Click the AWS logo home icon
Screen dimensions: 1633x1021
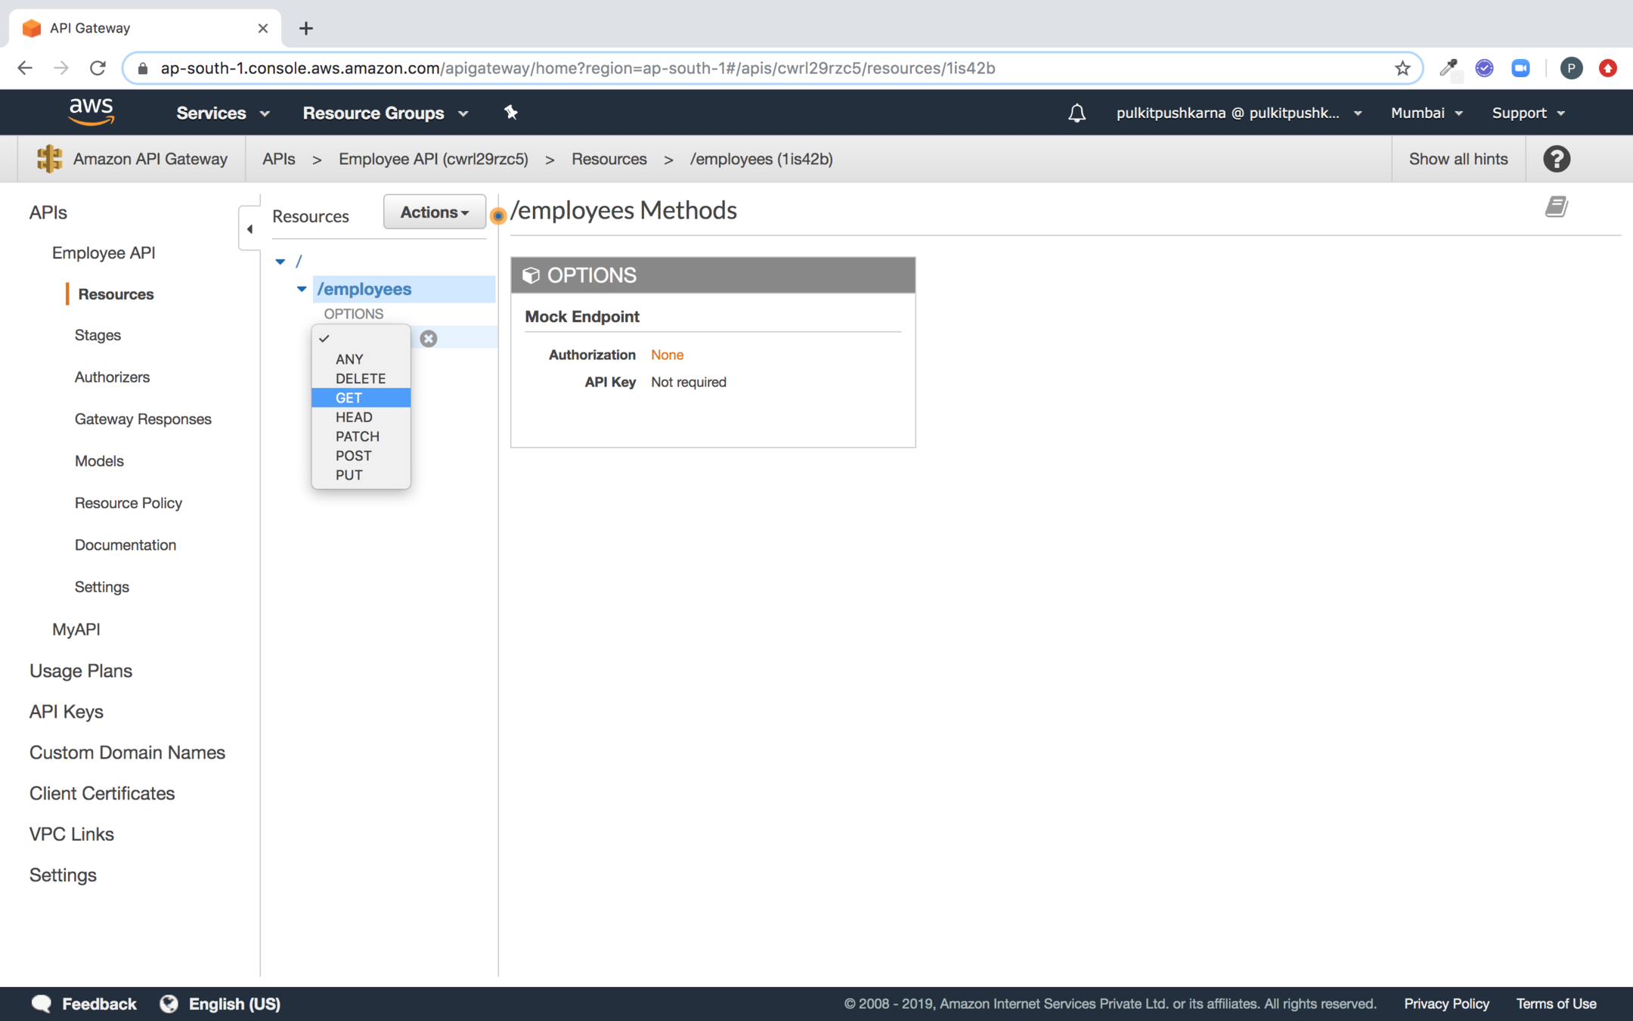click(x=91, y=112)
